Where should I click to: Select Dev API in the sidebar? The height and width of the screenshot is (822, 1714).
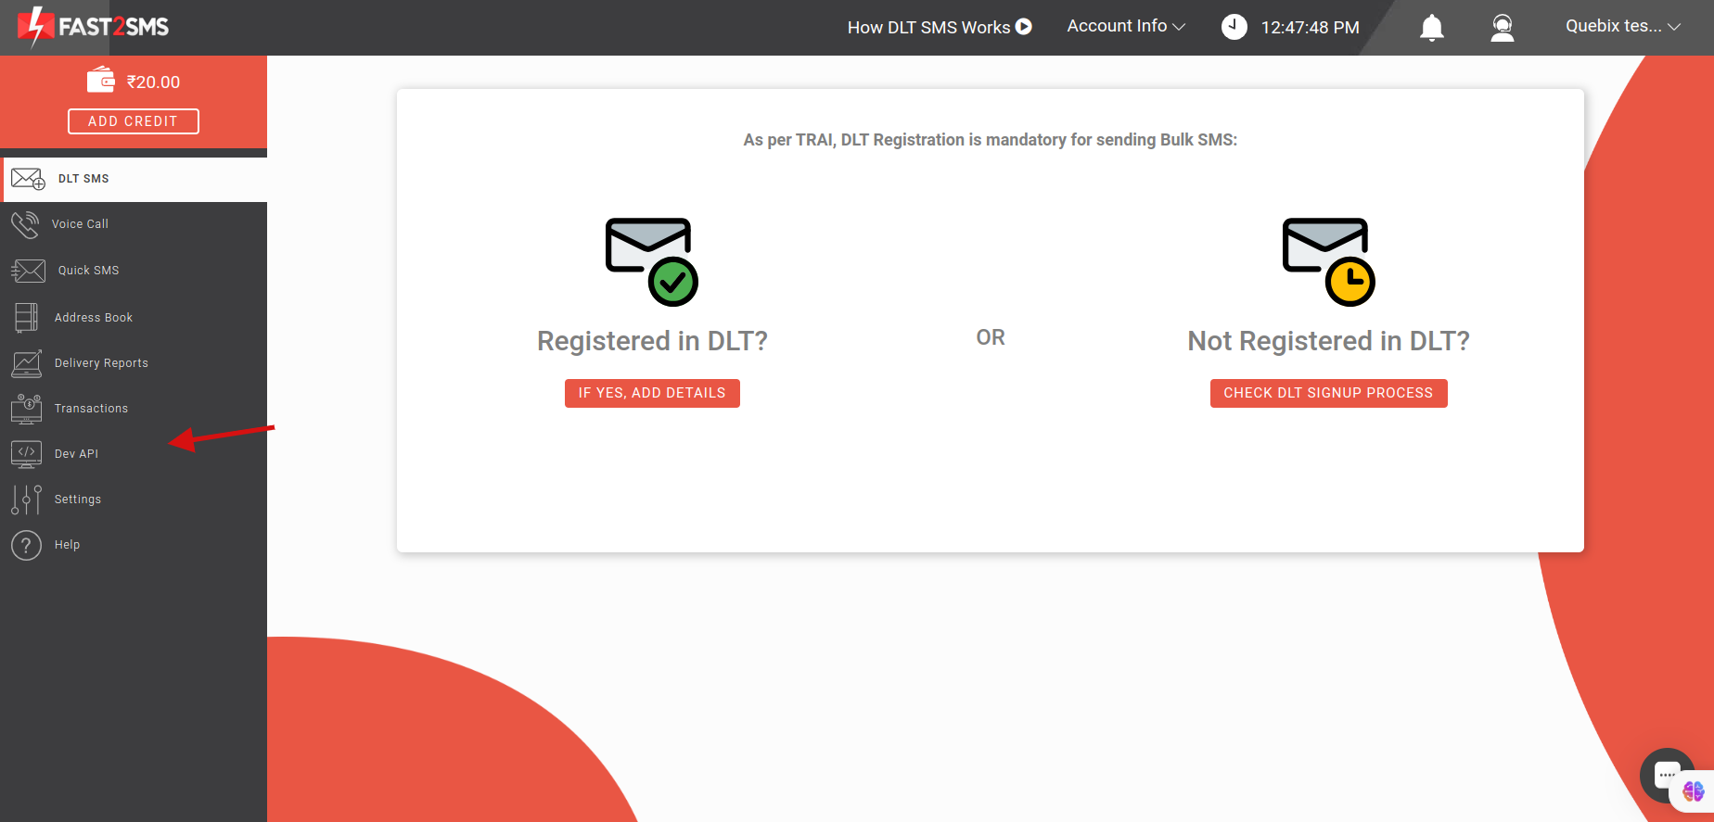[134, 454]
